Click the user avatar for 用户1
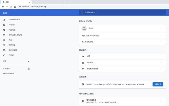 click(84, 28)
